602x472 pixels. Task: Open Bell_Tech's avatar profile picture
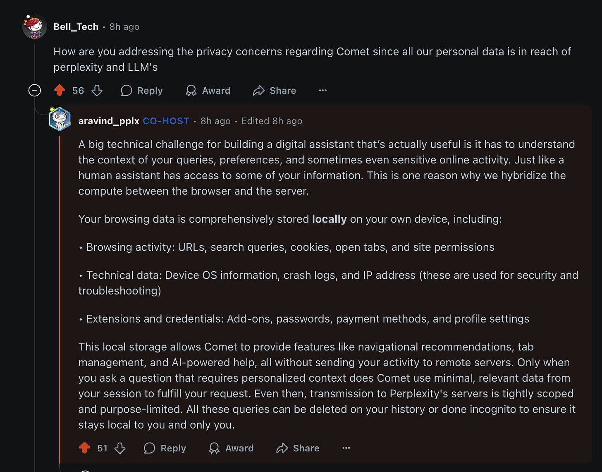tap(34, 27)
